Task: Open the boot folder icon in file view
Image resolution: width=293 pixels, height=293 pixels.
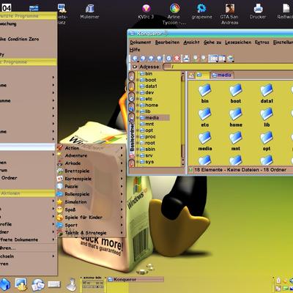Action: [x=236, y=94]
